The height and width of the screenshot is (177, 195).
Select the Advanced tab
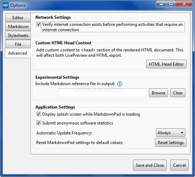click(x=18, y=53)
